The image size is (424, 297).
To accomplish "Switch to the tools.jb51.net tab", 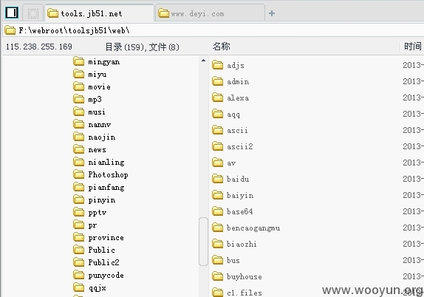I will 99,13.
